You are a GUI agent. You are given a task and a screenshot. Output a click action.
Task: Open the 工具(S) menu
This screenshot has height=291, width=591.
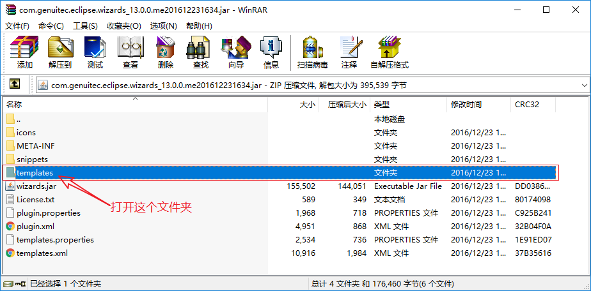pyautogui.click(x=85, y=26)
